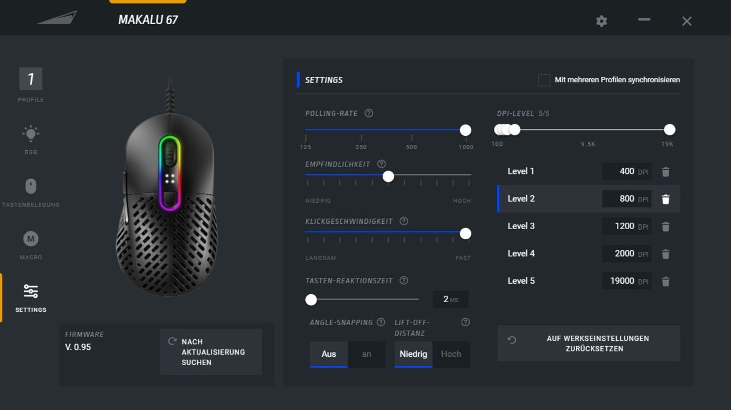This screenshot has height=410, width=731.
Task: Select the Level 1 row label
Action: pyautogui.click(x=521, y=171)
